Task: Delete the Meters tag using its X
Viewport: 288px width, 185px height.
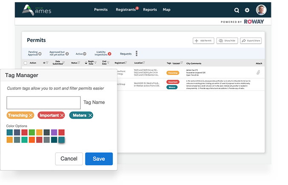Action: (90, 115)
